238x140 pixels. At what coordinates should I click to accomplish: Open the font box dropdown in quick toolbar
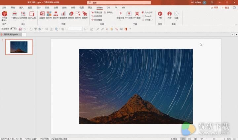[x=81, y=29]
